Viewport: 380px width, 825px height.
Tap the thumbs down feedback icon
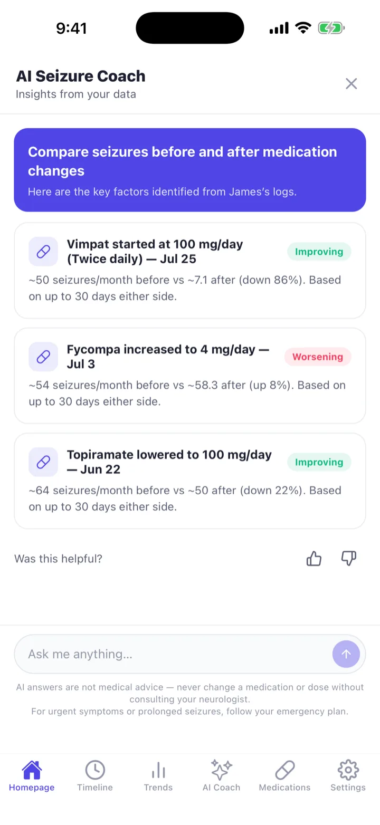349,558
